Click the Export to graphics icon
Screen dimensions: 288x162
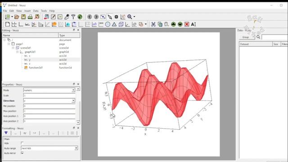point(37,17)
